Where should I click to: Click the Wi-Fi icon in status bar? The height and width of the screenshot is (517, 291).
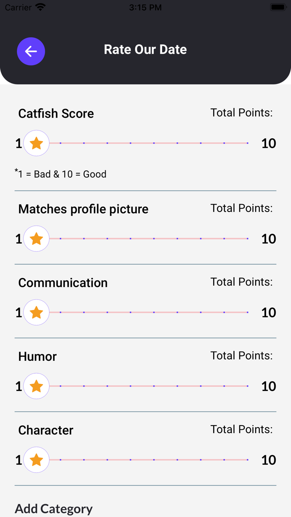click(x=40, y=7)
